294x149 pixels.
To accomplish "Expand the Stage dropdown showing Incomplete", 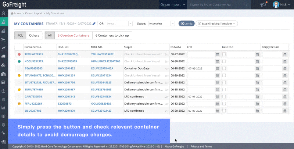I will pyautogui.click(x=161, y=23).
